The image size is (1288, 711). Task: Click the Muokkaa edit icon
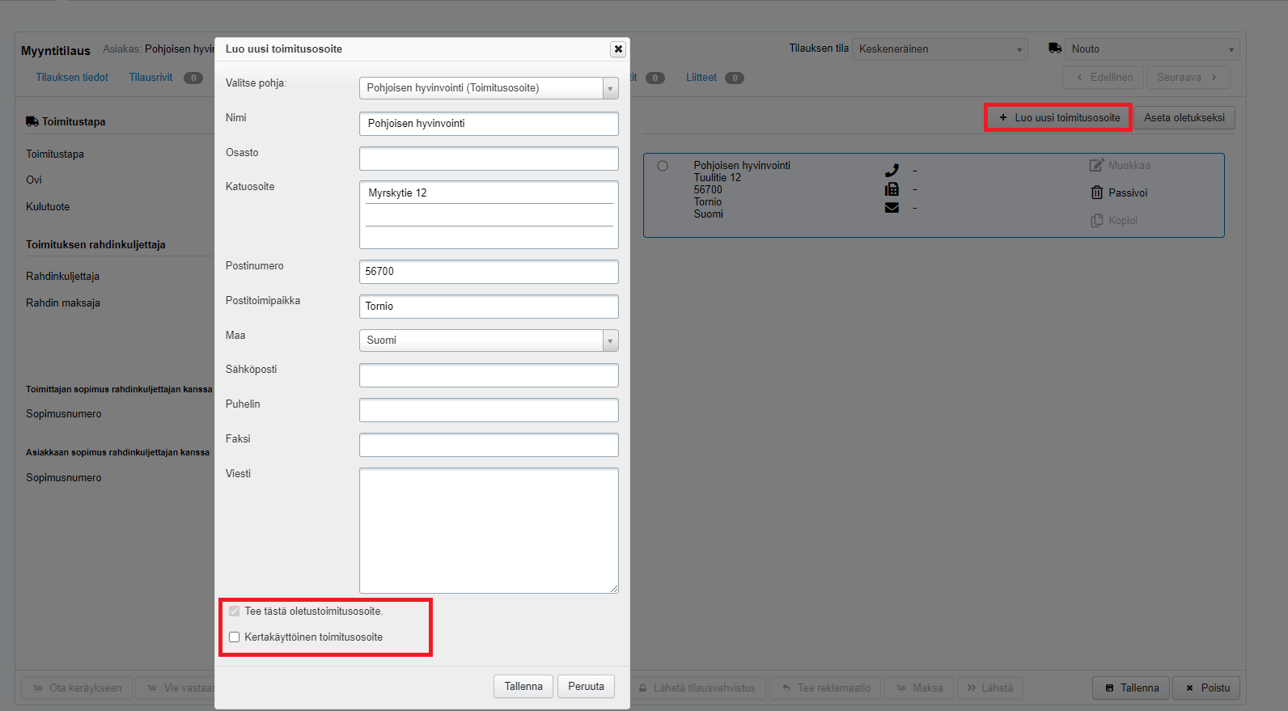(x=1096, y=165)
